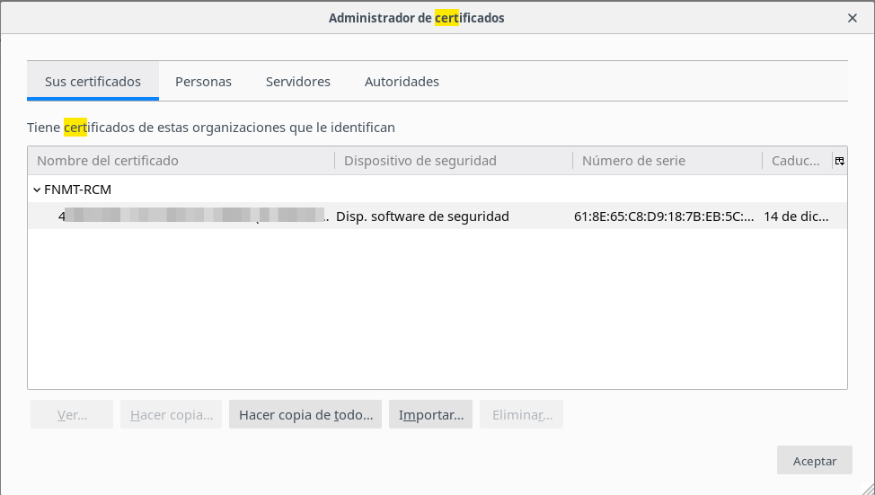This screenshot has height=495, width=875.
Task: Open the column picker icon in table header
Action: tap(839, 161)
